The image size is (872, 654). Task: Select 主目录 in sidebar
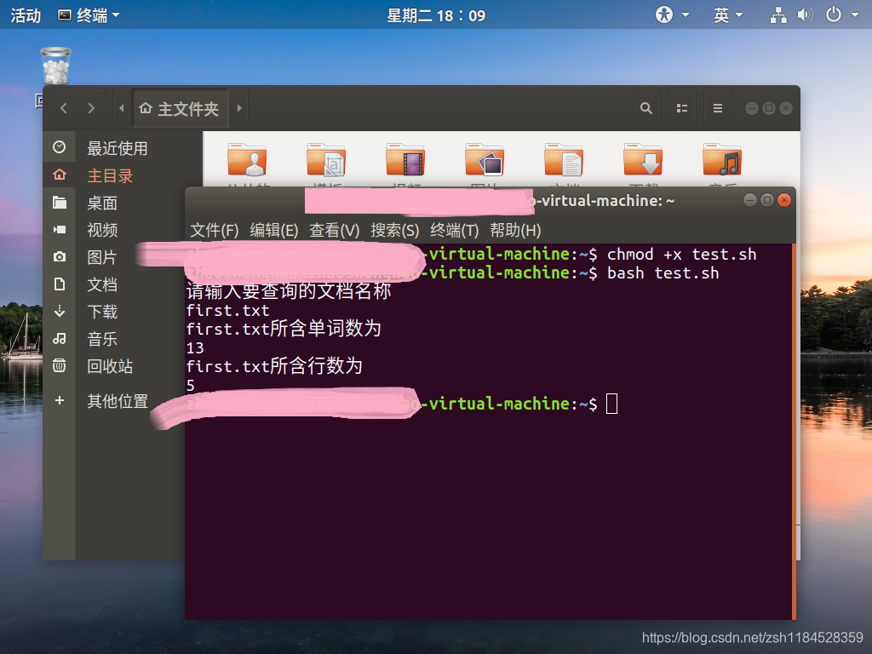[110, 175]
